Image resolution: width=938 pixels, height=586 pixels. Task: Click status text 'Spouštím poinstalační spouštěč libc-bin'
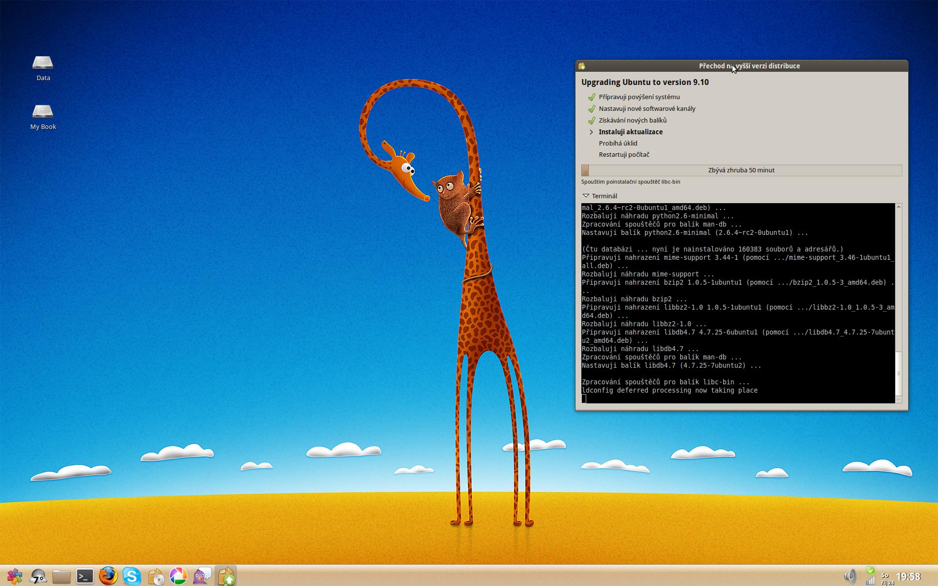pos(631,182)
